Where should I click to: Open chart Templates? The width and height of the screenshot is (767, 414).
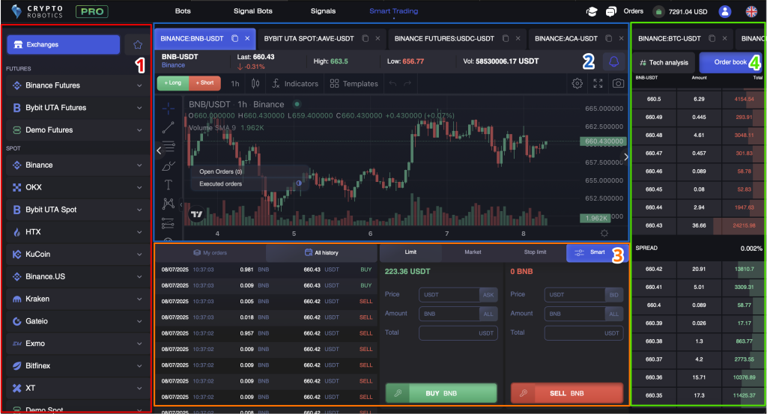point(354,84)
